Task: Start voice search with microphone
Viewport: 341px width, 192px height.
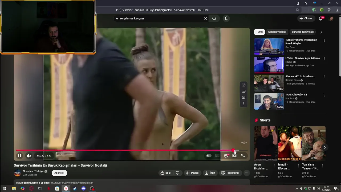Action: click(226, 18)
